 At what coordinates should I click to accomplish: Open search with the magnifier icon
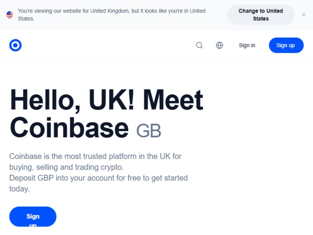(x=199, y=45)
